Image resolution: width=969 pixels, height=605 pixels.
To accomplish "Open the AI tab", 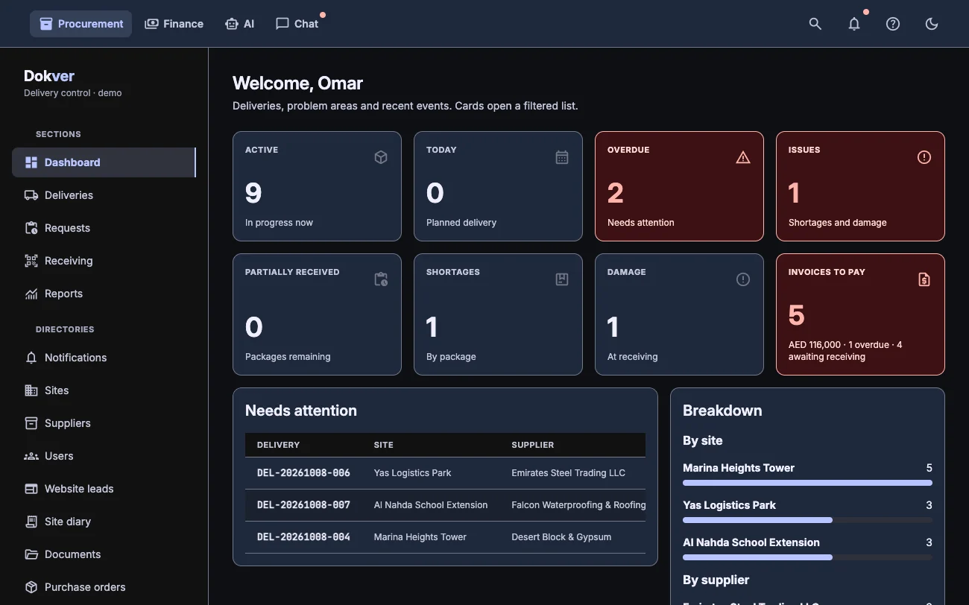I will pyautogui.click(x=239, y=24).
